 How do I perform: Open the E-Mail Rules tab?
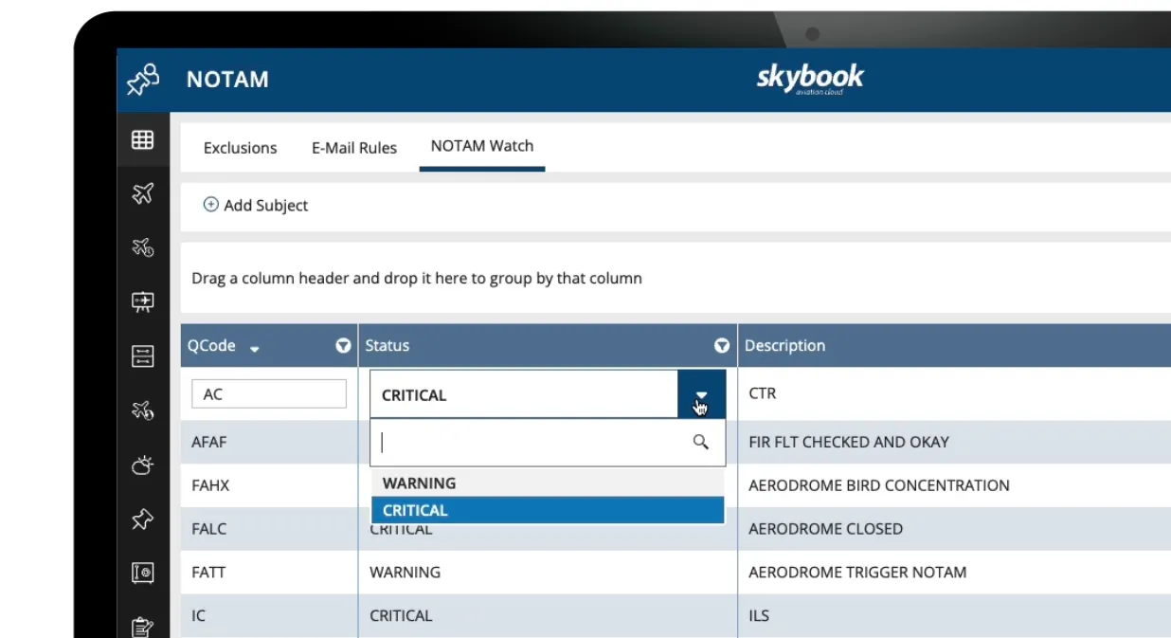[x=353, y=148]
